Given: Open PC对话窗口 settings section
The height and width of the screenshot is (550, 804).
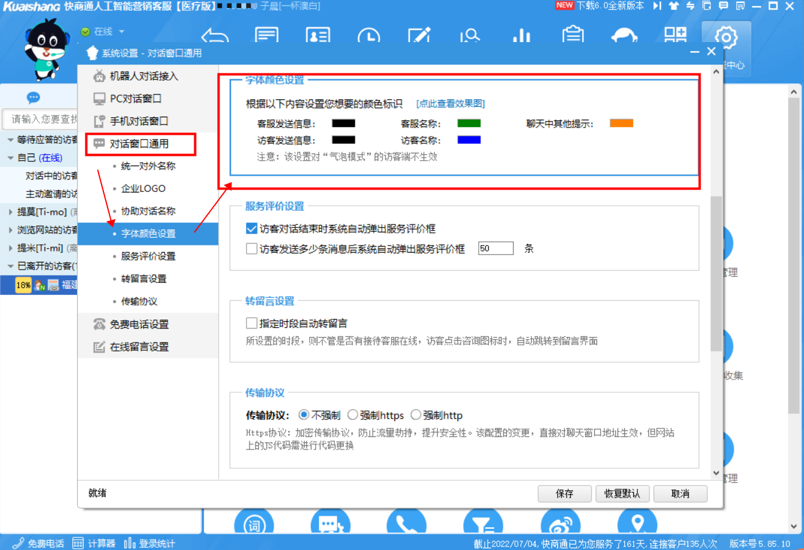Looking at the screenshot, I should point(135,99).
